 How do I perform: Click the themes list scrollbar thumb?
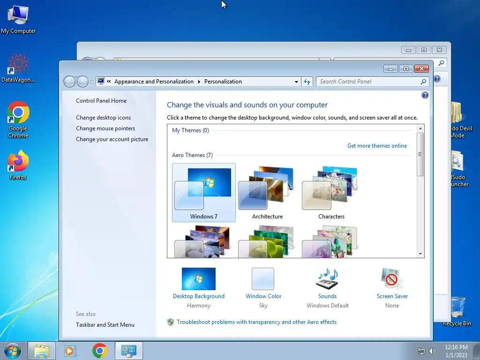pos(420,154)
